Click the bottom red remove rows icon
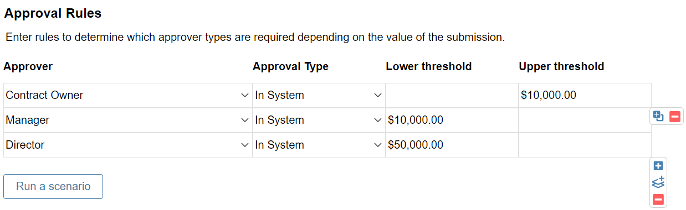The image size is (686, 210). pos(658,200)
